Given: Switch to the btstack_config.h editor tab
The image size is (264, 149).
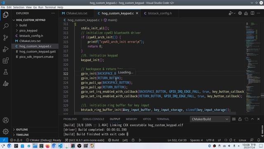Looking at the screenshot, I should [x=160, y=13].
